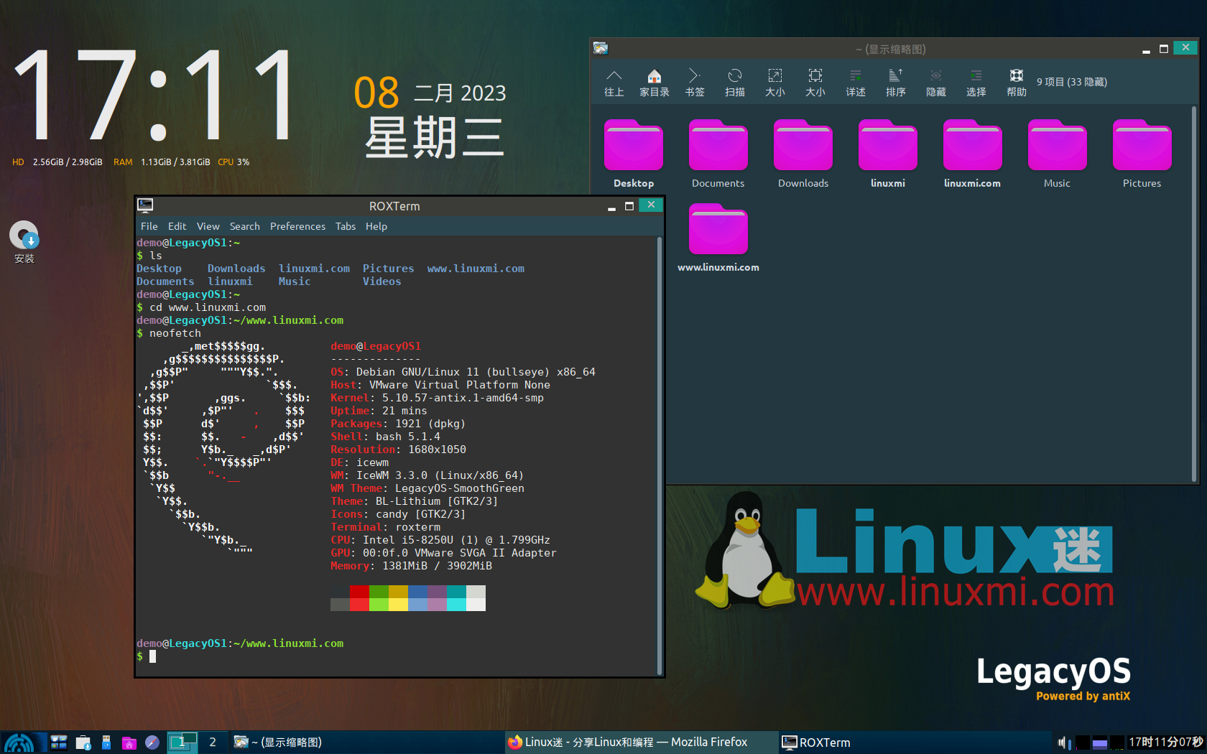Click the CPU monitor tray graph
This screenshot has width=1207, height=754.
pyautogui.click(x=1117, y=743)
